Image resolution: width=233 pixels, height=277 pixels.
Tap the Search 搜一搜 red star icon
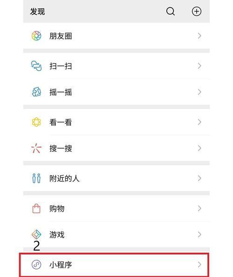click(36, 148)
